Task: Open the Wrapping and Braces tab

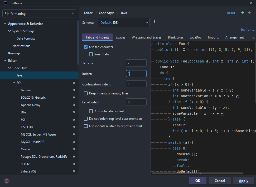Action: coord(147,37)
